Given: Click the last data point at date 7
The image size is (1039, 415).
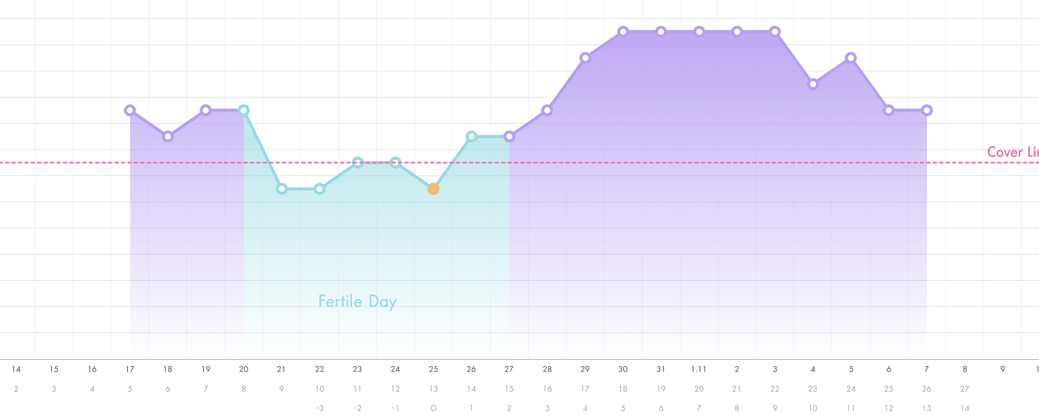Looking at the screenshot, I should [926, 110].
